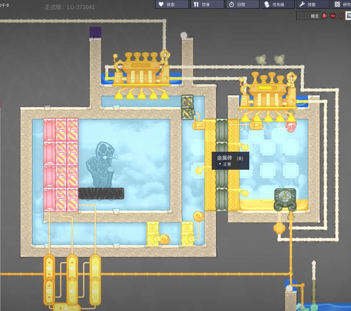Viewport: 351px width, 311px height.
Task: Select the dark tile under the volcano
Action: coord(101,194)
